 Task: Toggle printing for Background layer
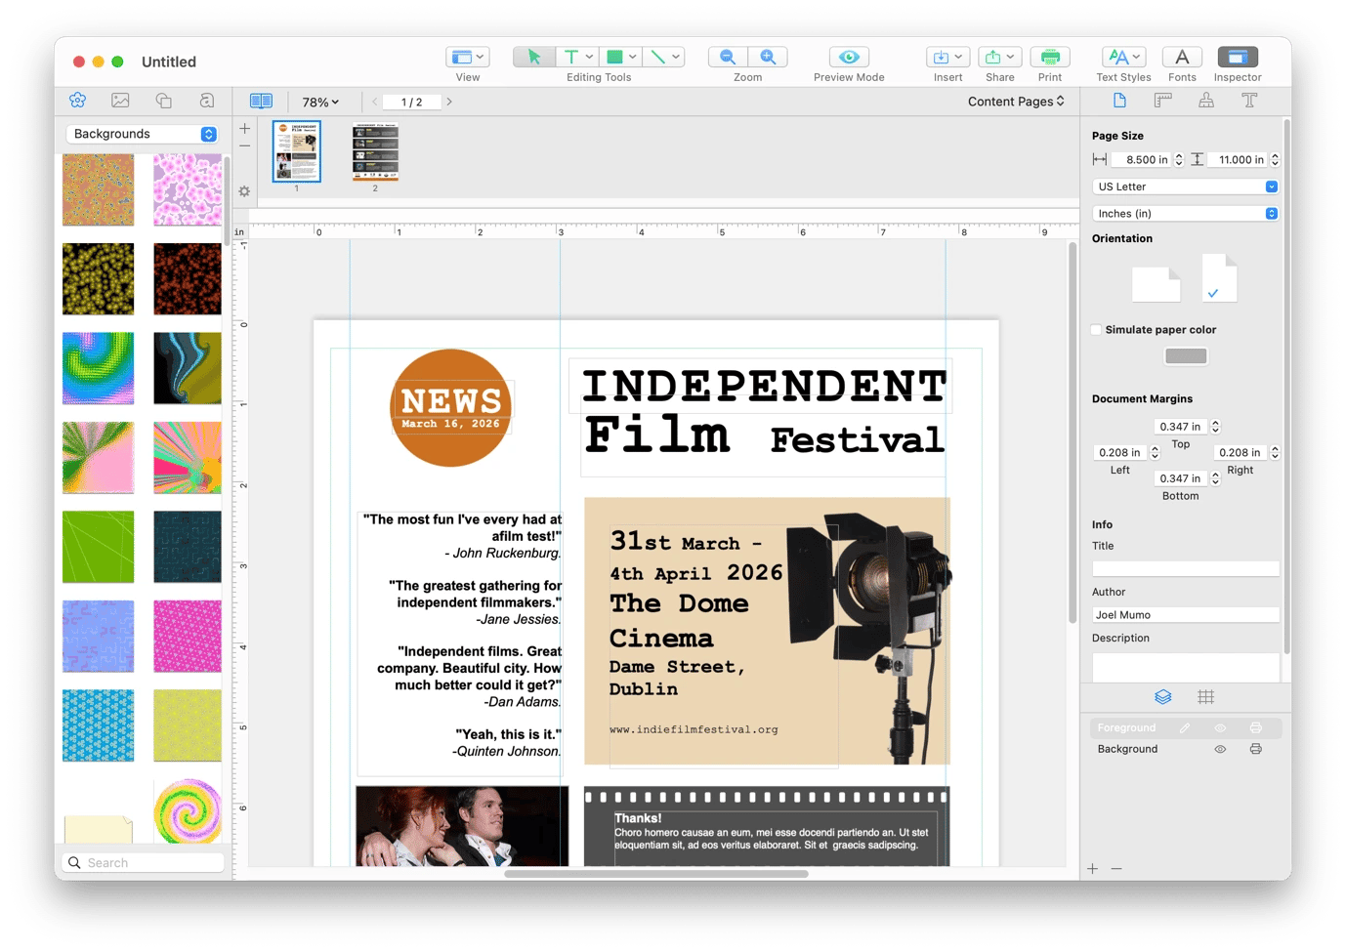(x=1256, y=750)
